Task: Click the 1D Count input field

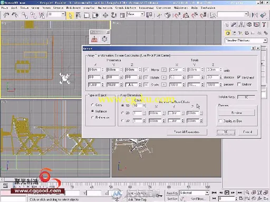Action: [x=138, y=106]
